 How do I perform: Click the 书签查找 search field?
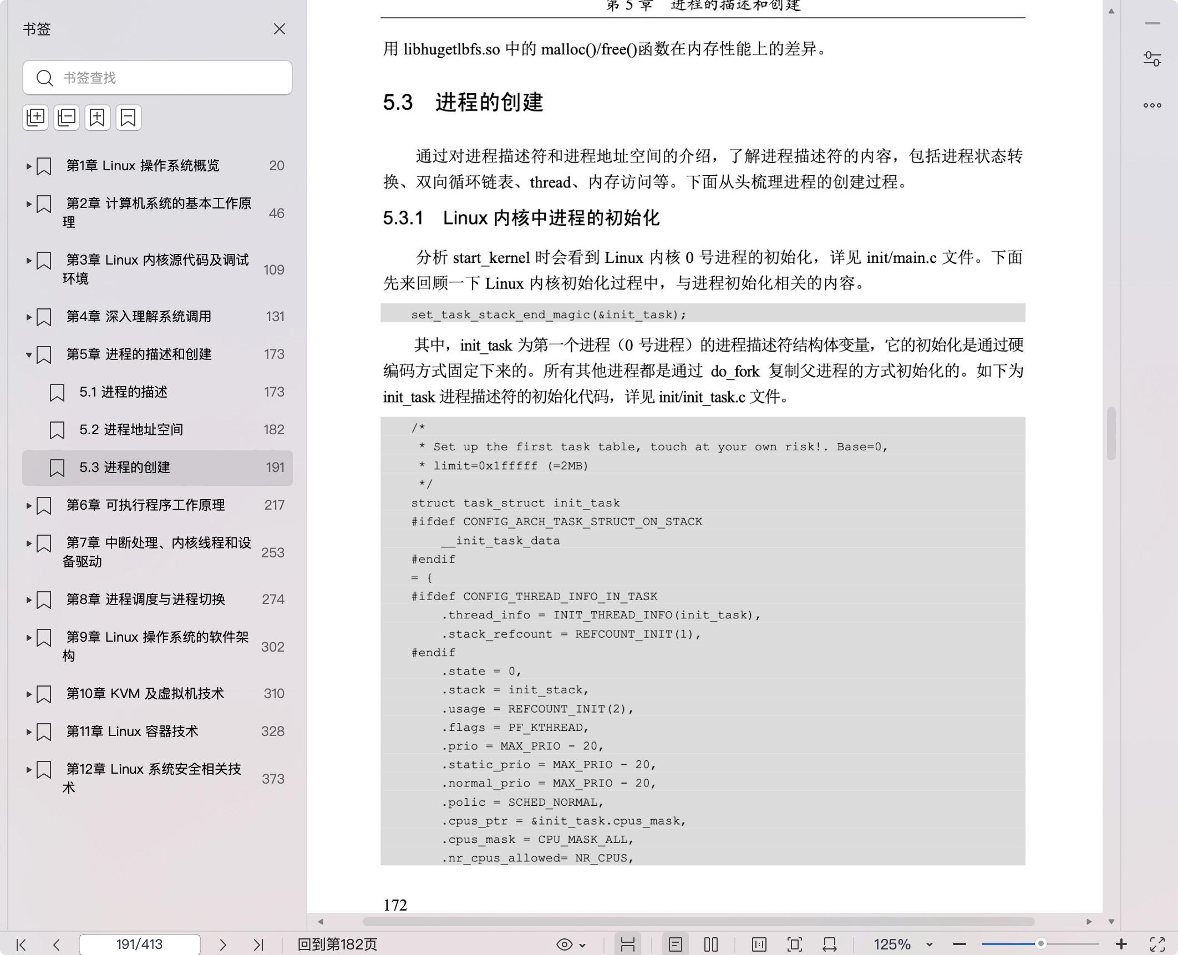tap(158, 78)
